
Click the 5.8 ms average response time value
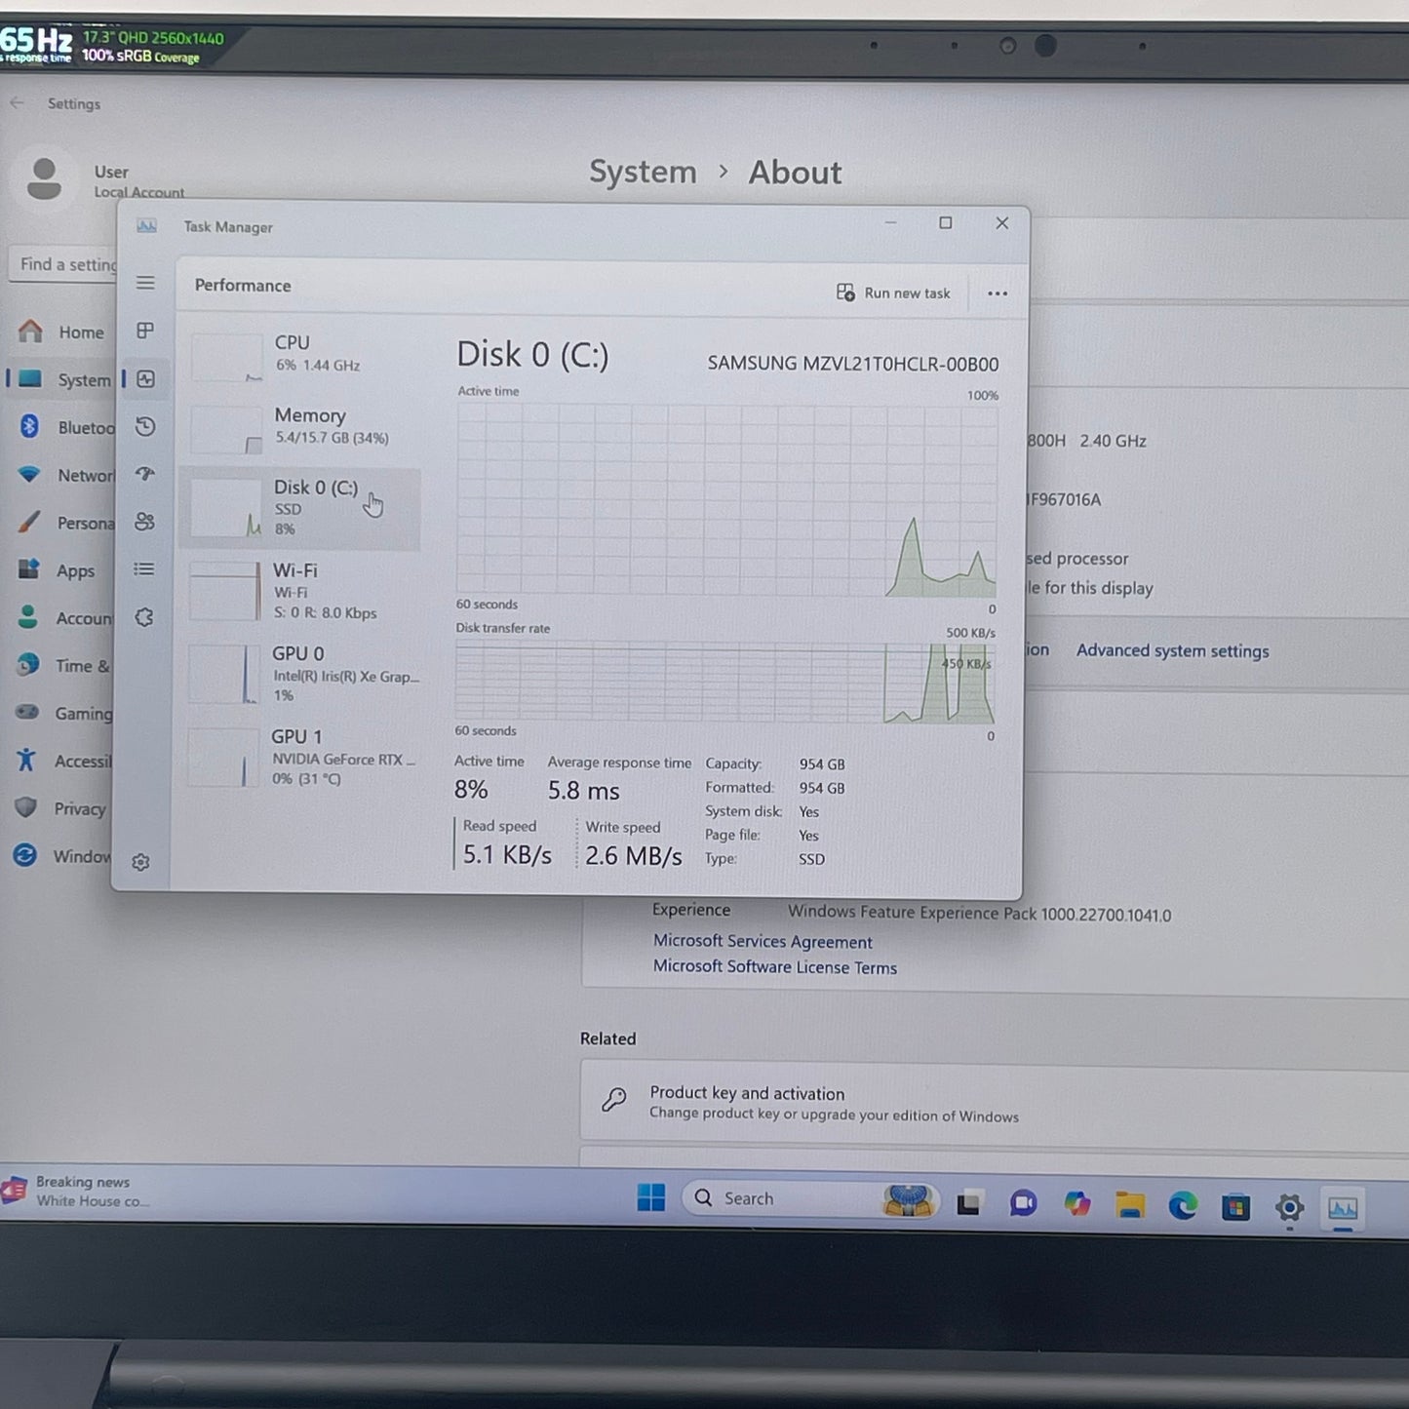pyautogui.click(x=583, y=791)
